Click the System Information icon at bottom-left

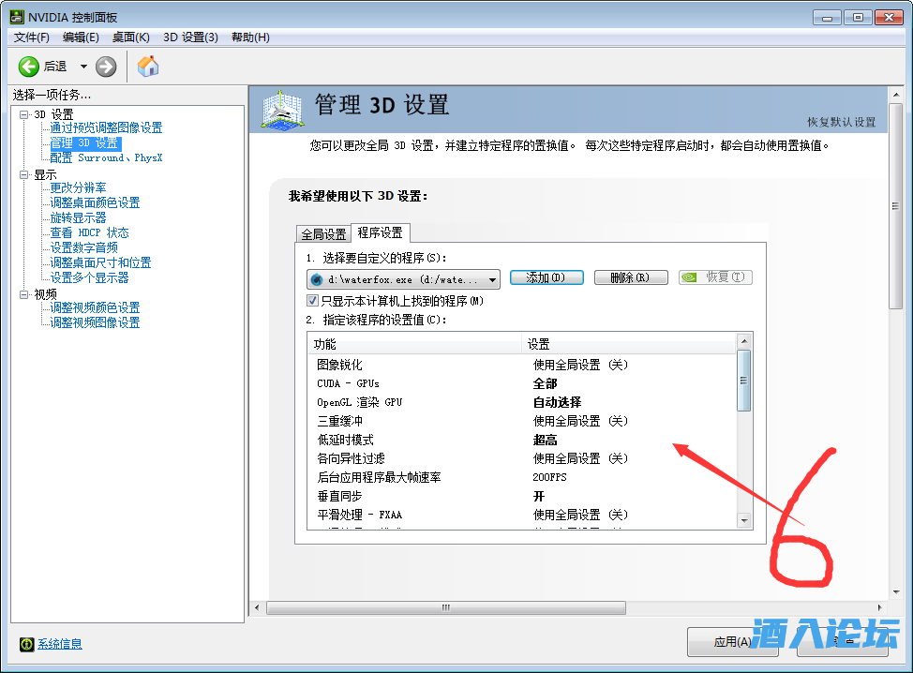point(27,644)
